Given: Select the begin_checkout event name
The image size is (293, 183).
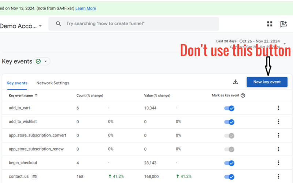Looking at the screenshot, I should pyautogui.click(x=23, y=163).
